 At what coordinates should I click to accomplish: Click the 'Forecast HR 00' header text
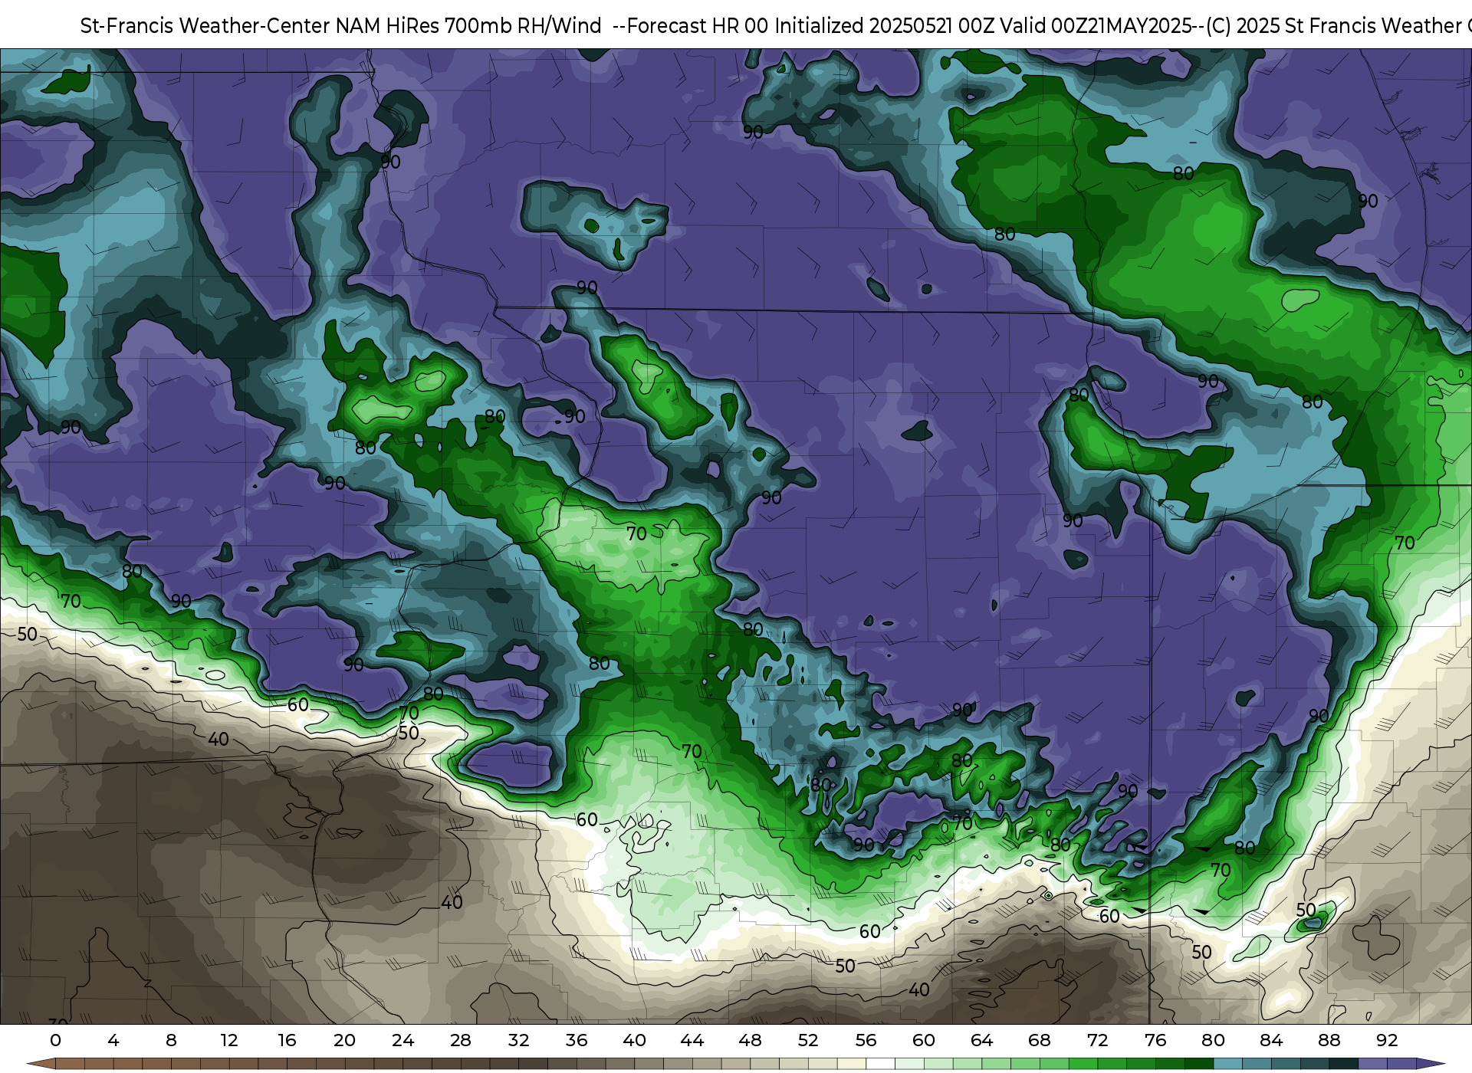pos(698,26)
